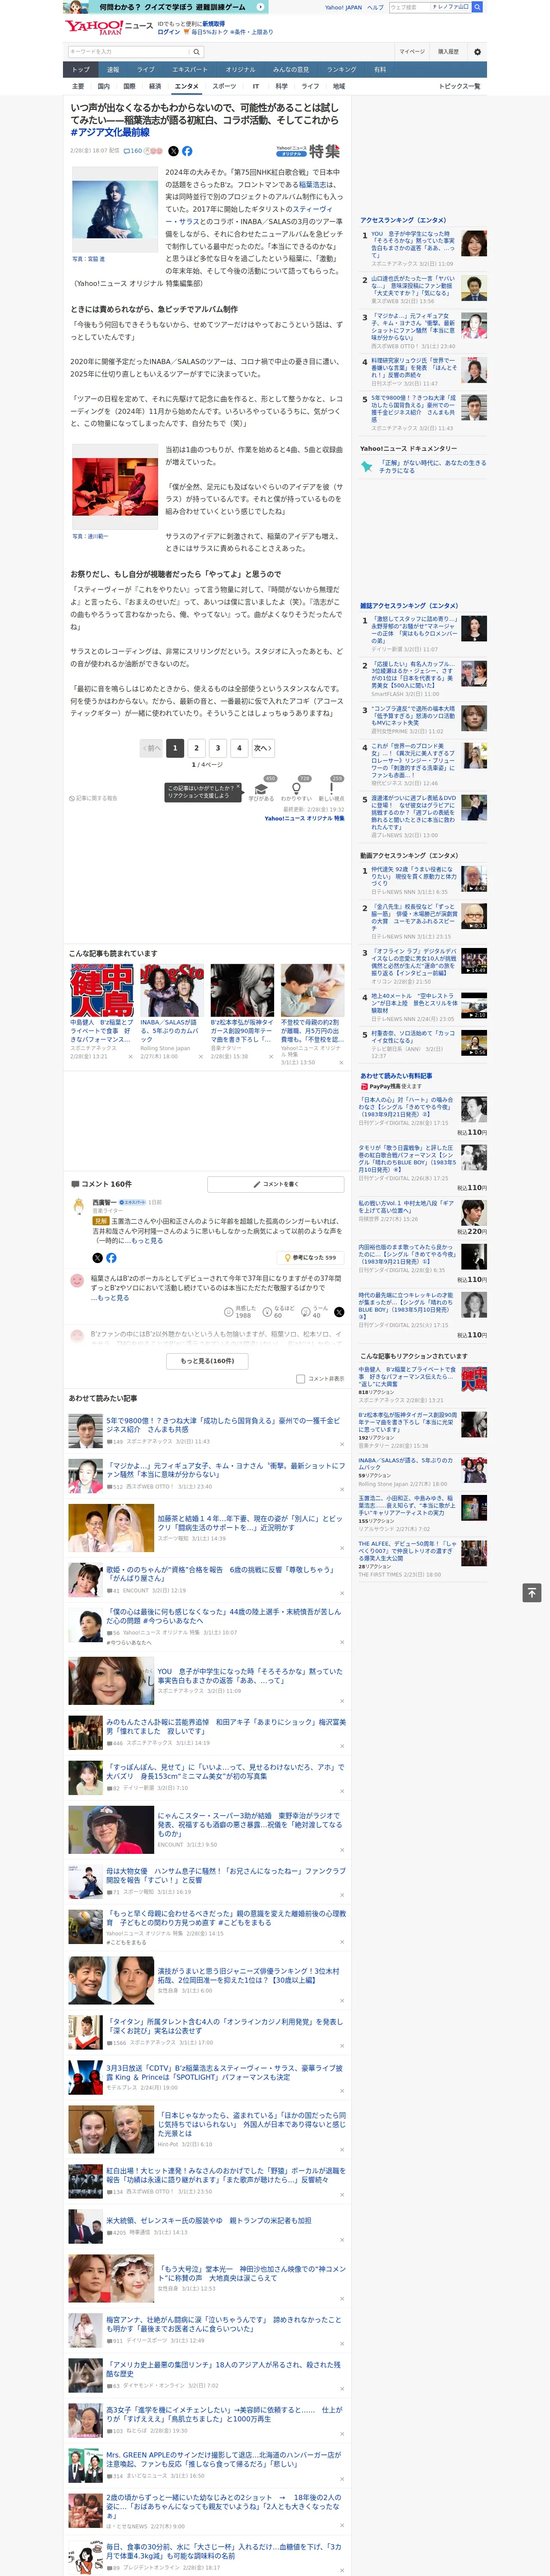Mark expert comment 参考になった 599

click(311, 1258)
